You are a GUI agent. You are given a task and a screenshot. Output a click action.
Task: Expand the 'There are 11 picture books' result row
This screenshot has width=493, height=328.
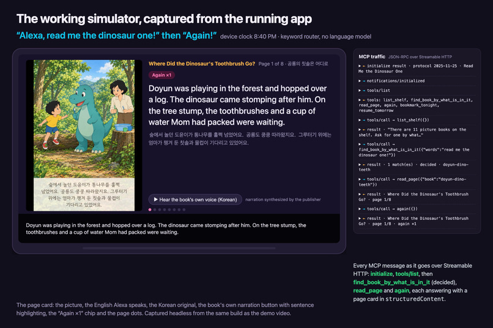click(416, 132)
